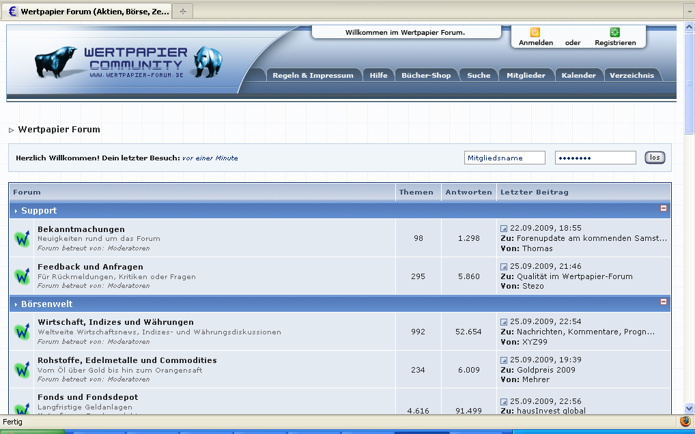Open last post icon dated 25.09.2009, 19:39
This screenshot has width=695, height=434.
point(504,360)
